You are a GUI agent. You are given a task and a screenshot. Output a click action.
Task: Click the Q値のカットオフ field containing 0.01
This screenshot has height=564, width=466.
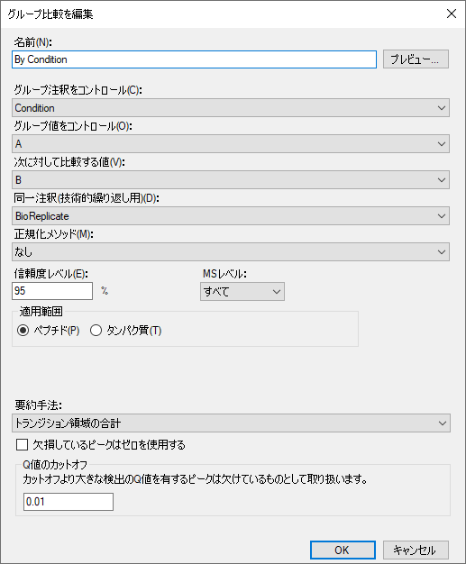pos(69,502)
